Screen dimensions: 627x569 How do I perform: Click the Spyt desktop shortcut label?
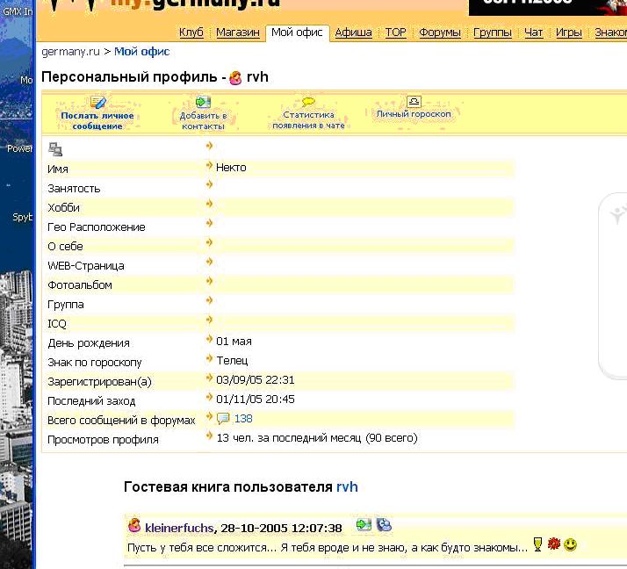click(23, 217)
